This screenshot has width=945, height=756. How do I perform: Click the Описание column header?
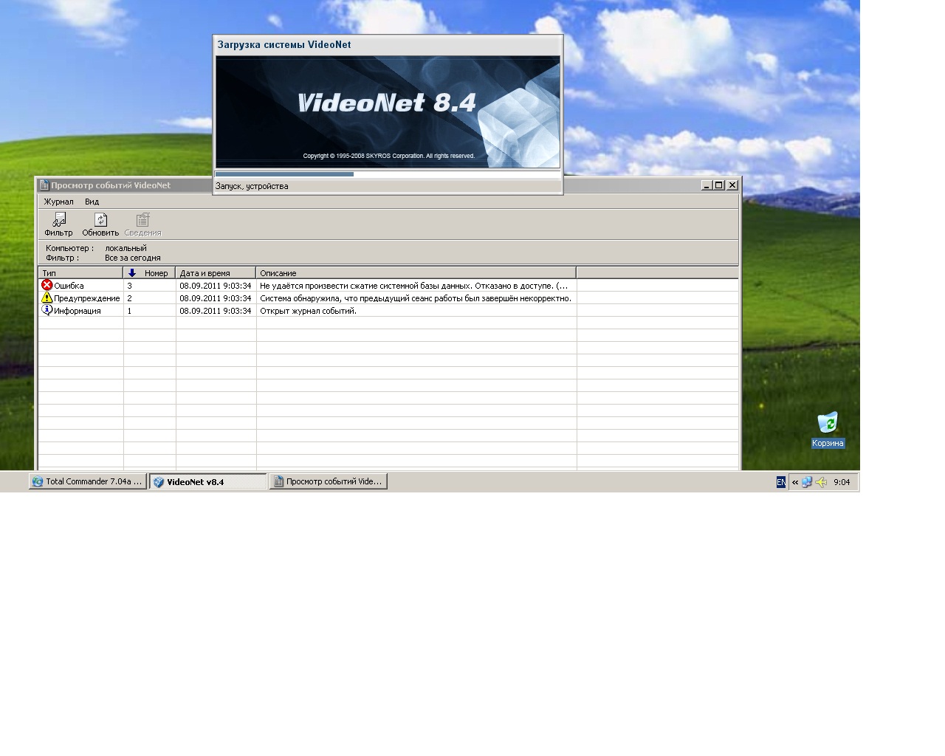click(415, 273)
